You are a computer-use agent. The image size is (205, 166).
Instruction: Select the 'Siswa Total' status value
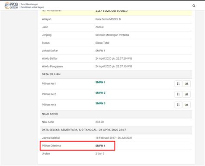[x=102, y=43]
